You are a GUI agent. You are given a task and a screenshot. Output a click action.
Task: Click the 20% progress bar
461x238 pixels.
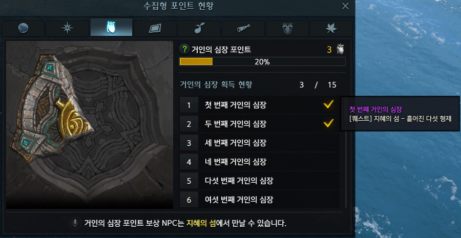(262, 62)
